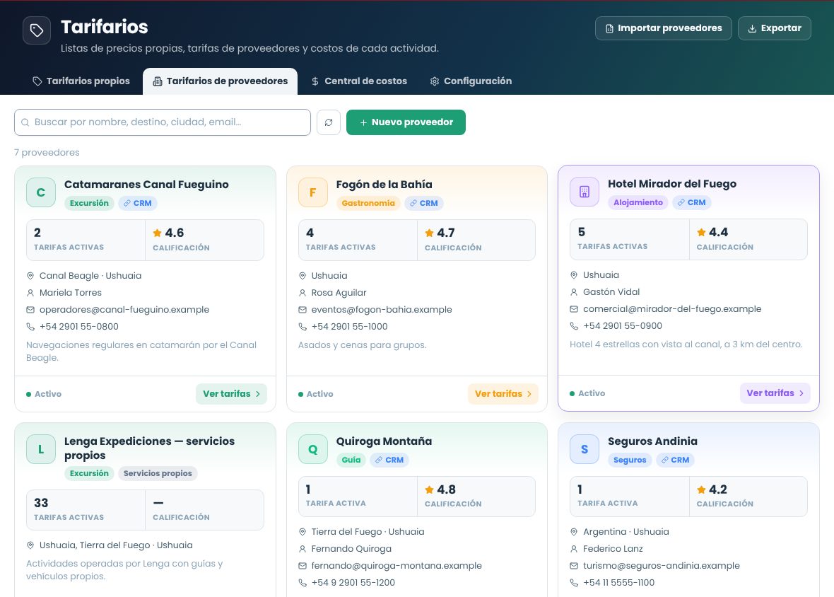The width and height of the screenshot is (834, 597).
Task: Click the email comercial@mirador-del-fuego.example
Action: [x=672, y=309]
